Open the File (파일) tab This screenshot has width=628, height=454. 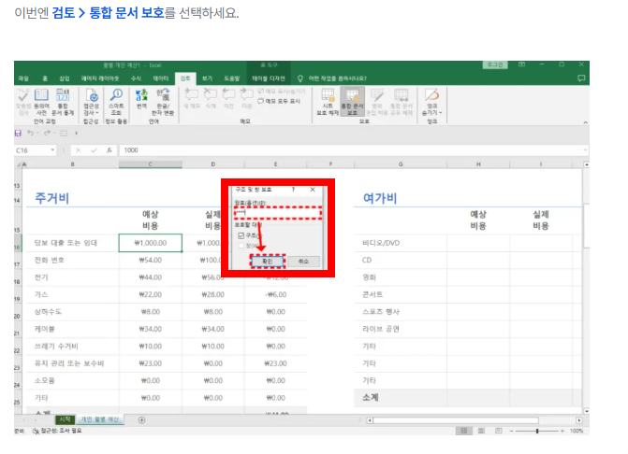point(23,78)
